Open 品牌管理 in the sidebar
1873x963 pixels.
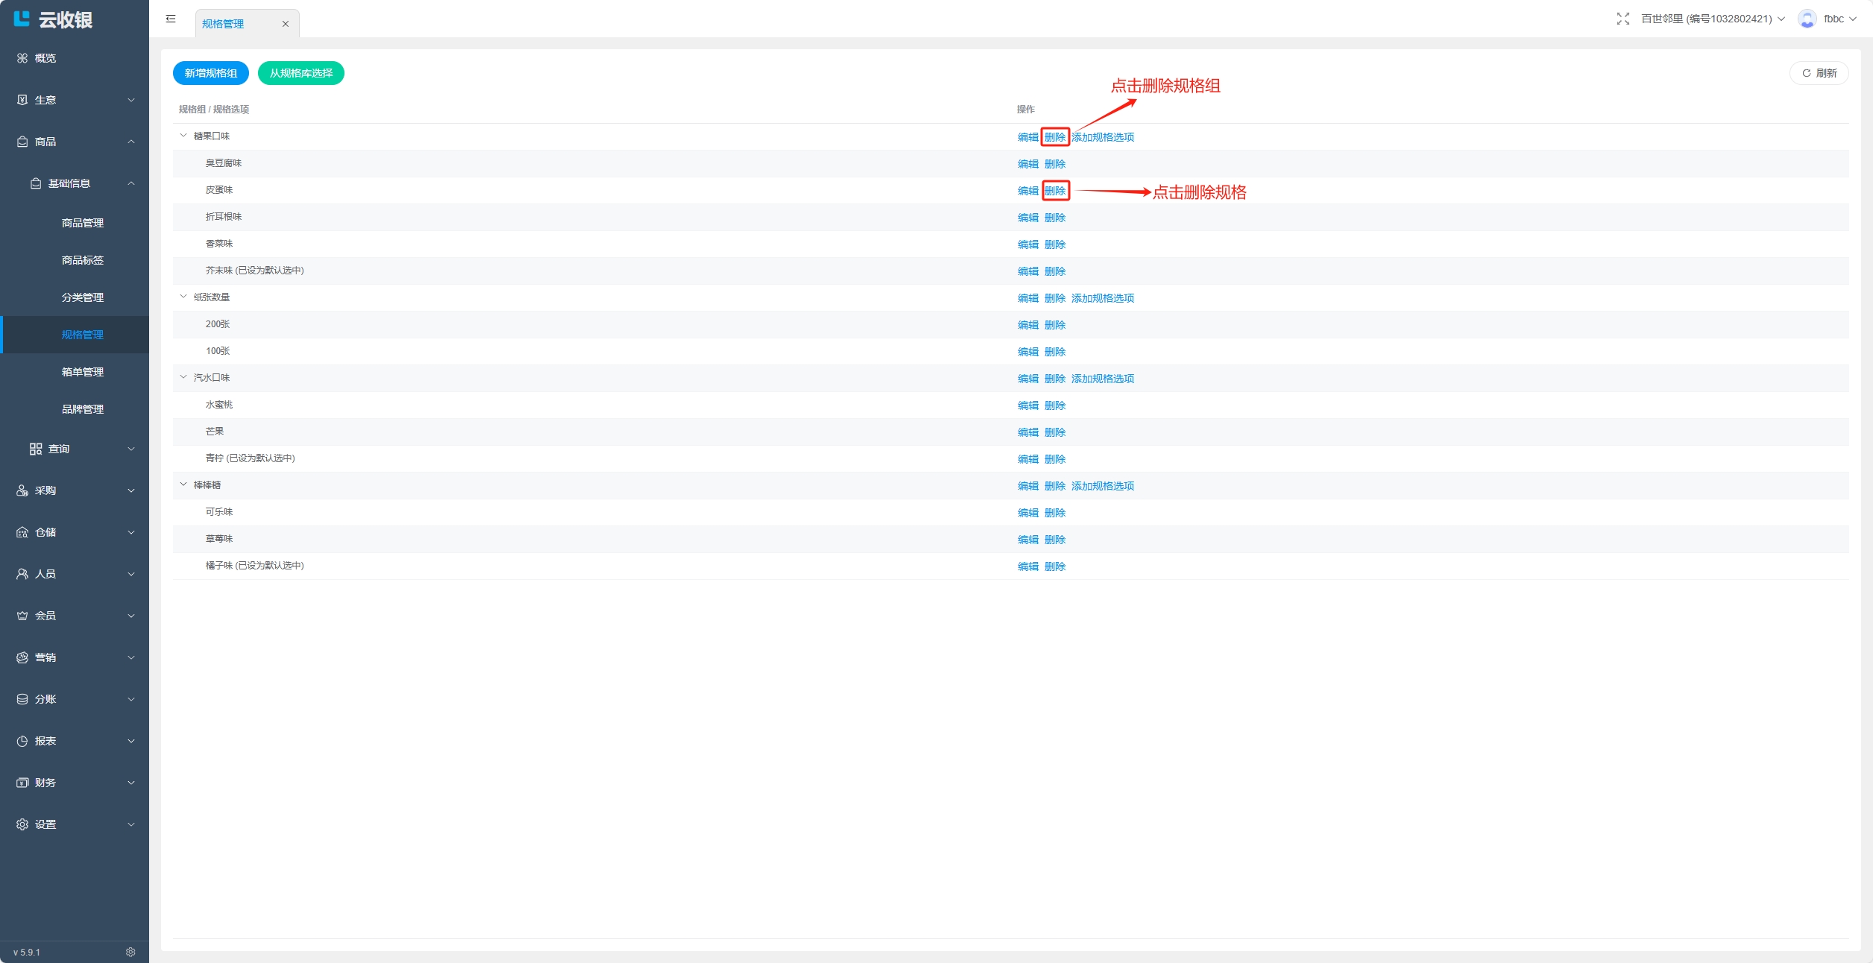tap(83, 409)
